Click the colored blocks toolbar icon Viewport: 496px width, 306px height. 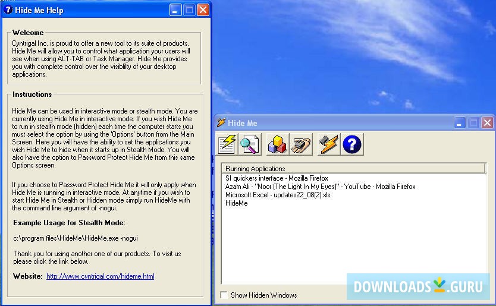pyautogui.click(x=277, y=144)
